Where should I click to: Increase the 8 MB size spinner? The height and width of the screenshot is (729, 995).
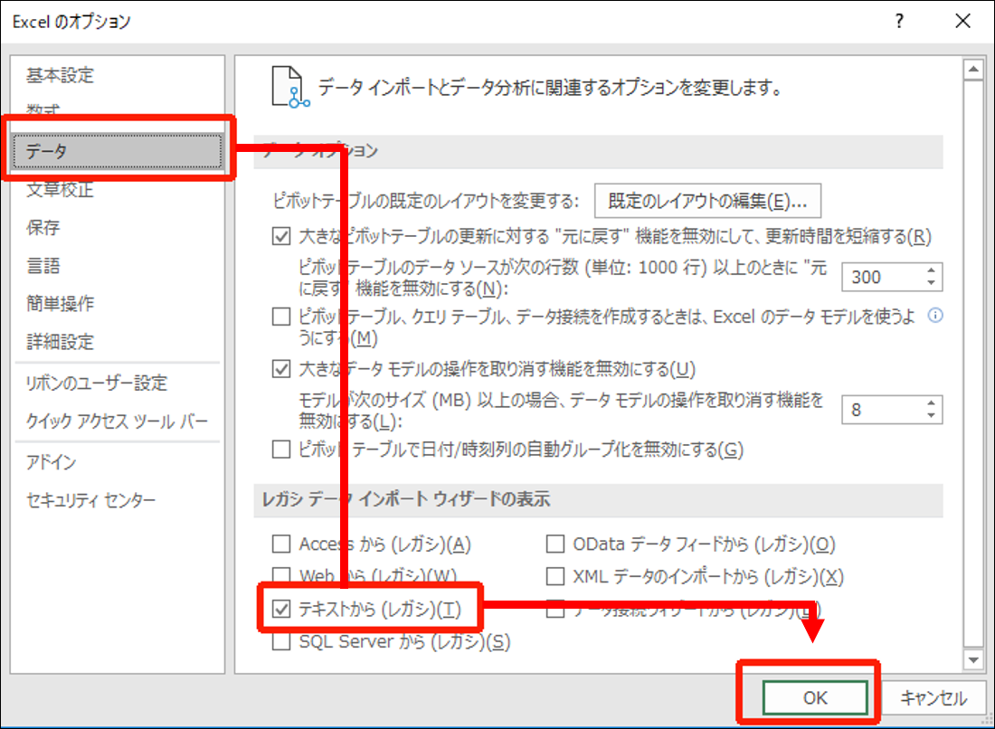coord(931,403)
